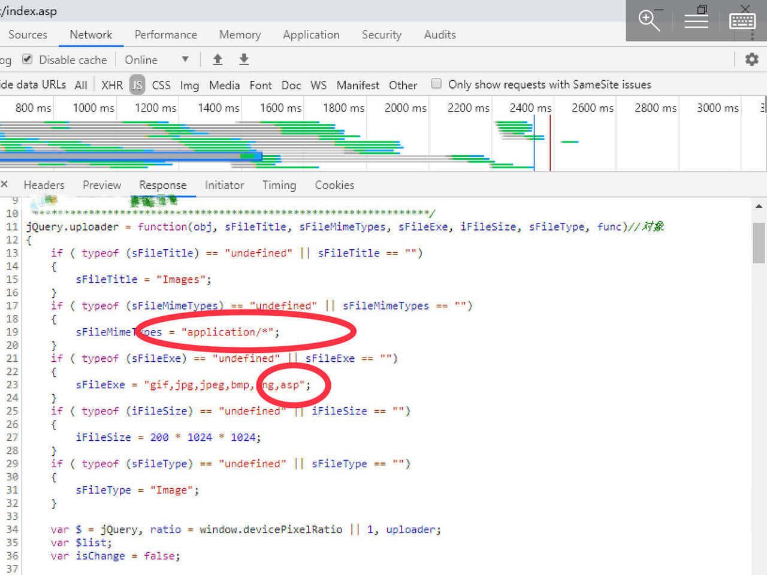767x575 pixels.
Task: Click the 2000 ms timeline marker
Action: coord(406,108)
